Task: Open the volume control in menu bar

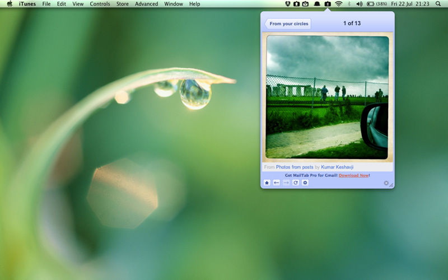Action: pyautogui.click(x=360, y=4)
